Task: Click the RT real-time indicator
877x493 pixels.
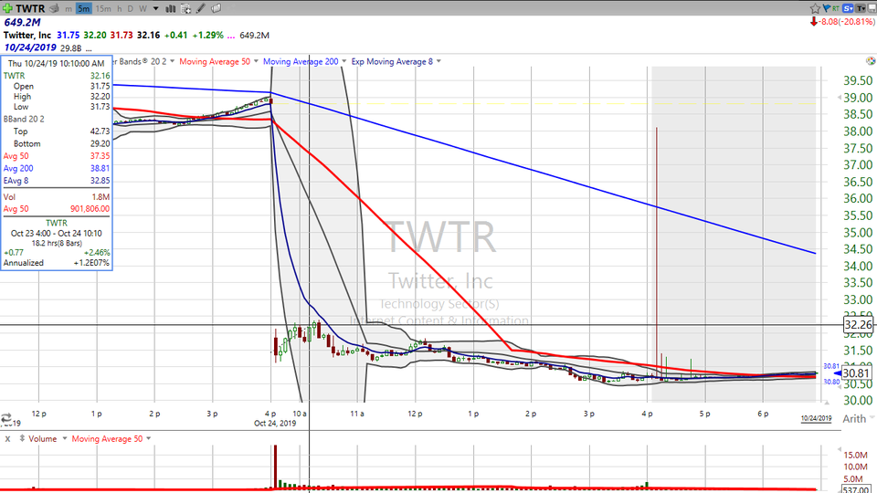Action: 836,8
